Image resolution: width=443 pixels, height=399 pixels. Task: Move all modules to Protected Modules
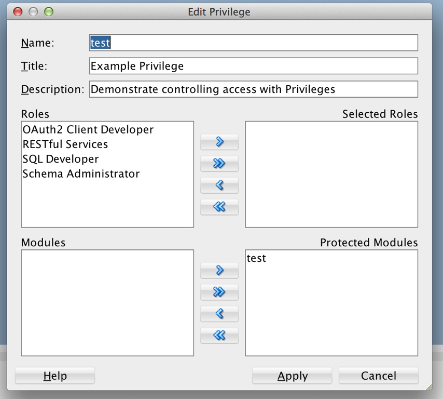(219, 292)
